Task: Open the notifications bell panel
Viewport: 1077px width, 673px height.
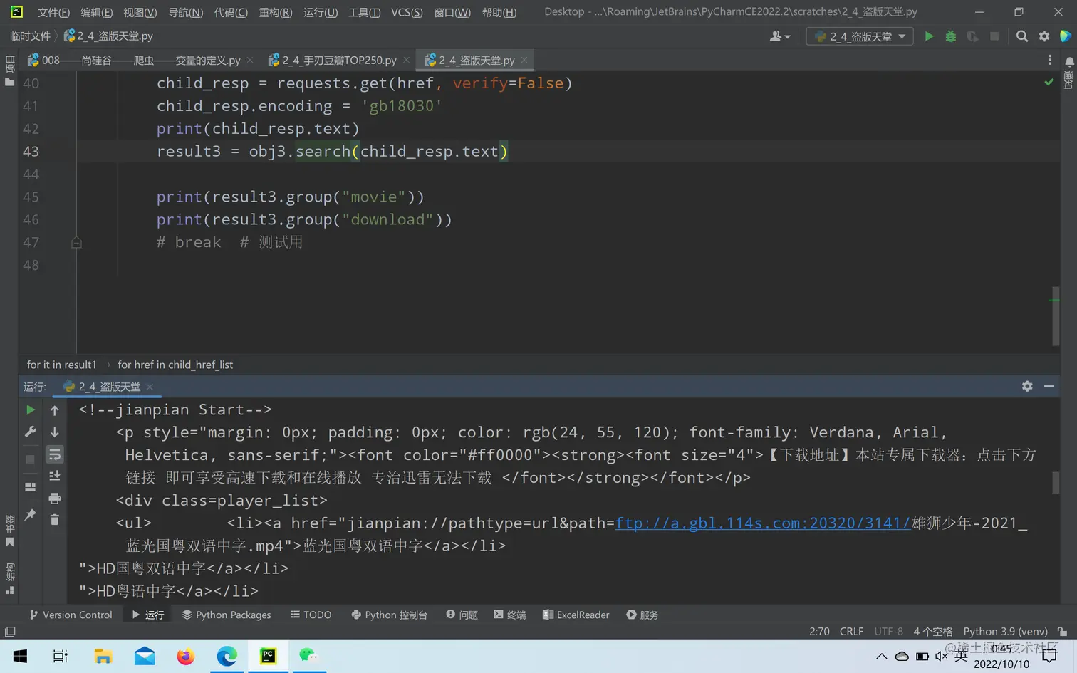Action: (x=1069, y=63)
